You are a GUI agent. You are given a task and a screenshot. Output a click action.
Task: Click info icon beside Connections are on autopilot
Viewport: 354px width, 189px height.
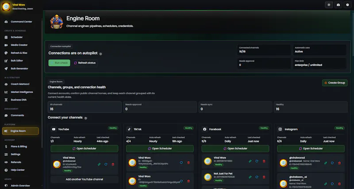click(101, 54)
